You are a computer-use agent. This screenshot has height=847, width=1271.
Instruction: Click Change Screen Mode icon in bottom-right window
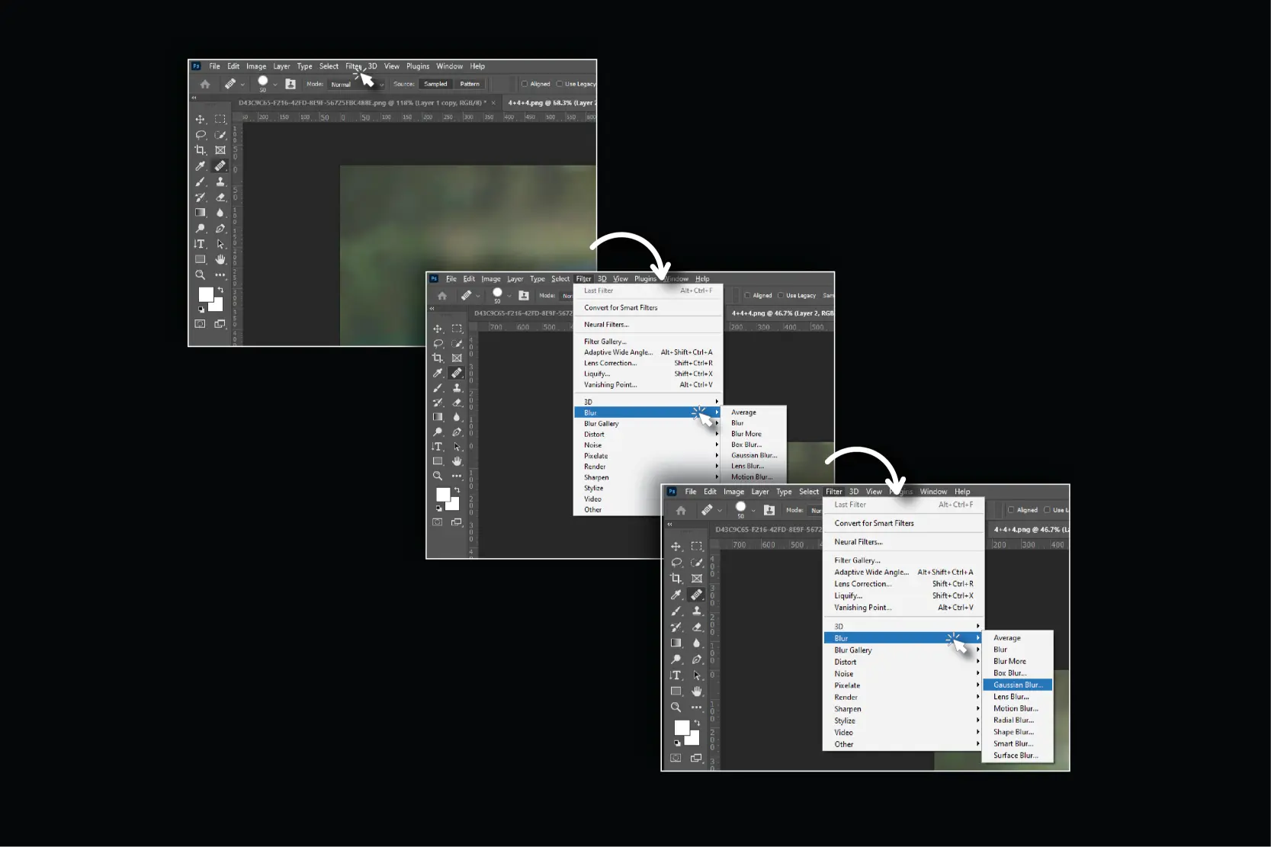point(696,758)
